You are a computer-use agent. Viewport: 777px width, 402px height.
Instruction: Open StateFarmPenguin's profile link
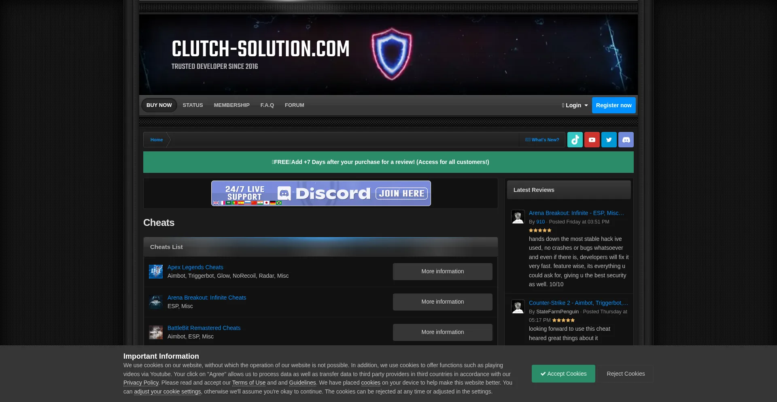pos(557,312)
